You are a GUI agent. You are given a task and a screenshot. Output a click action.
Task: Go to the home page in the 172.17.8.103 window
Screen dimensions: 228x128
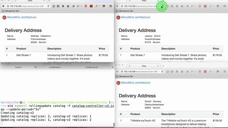[x=182, y=6]
